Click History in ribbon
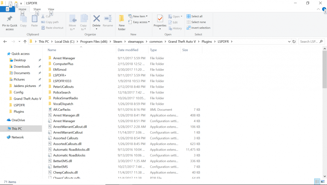Image resolution: width=327 pixels, height=185 pixels. click(x=175, y=28)
